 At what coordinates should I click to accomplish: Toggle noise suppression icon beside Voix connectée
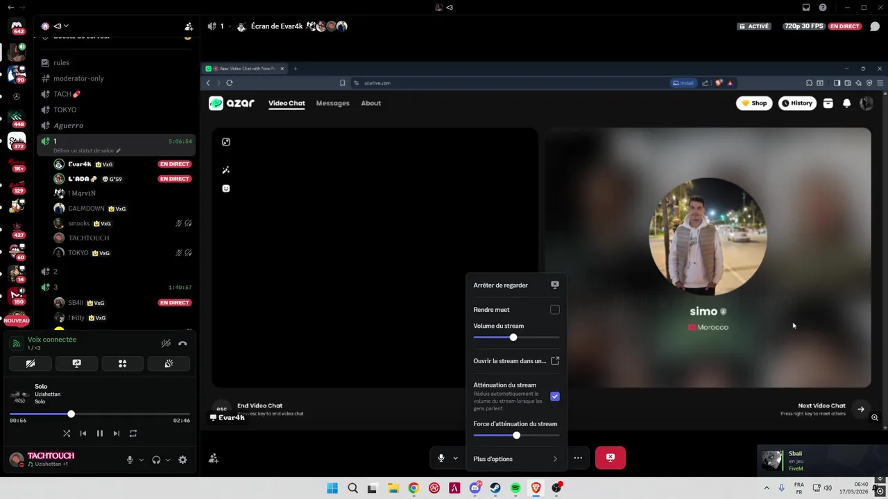[x=166, y=343]
